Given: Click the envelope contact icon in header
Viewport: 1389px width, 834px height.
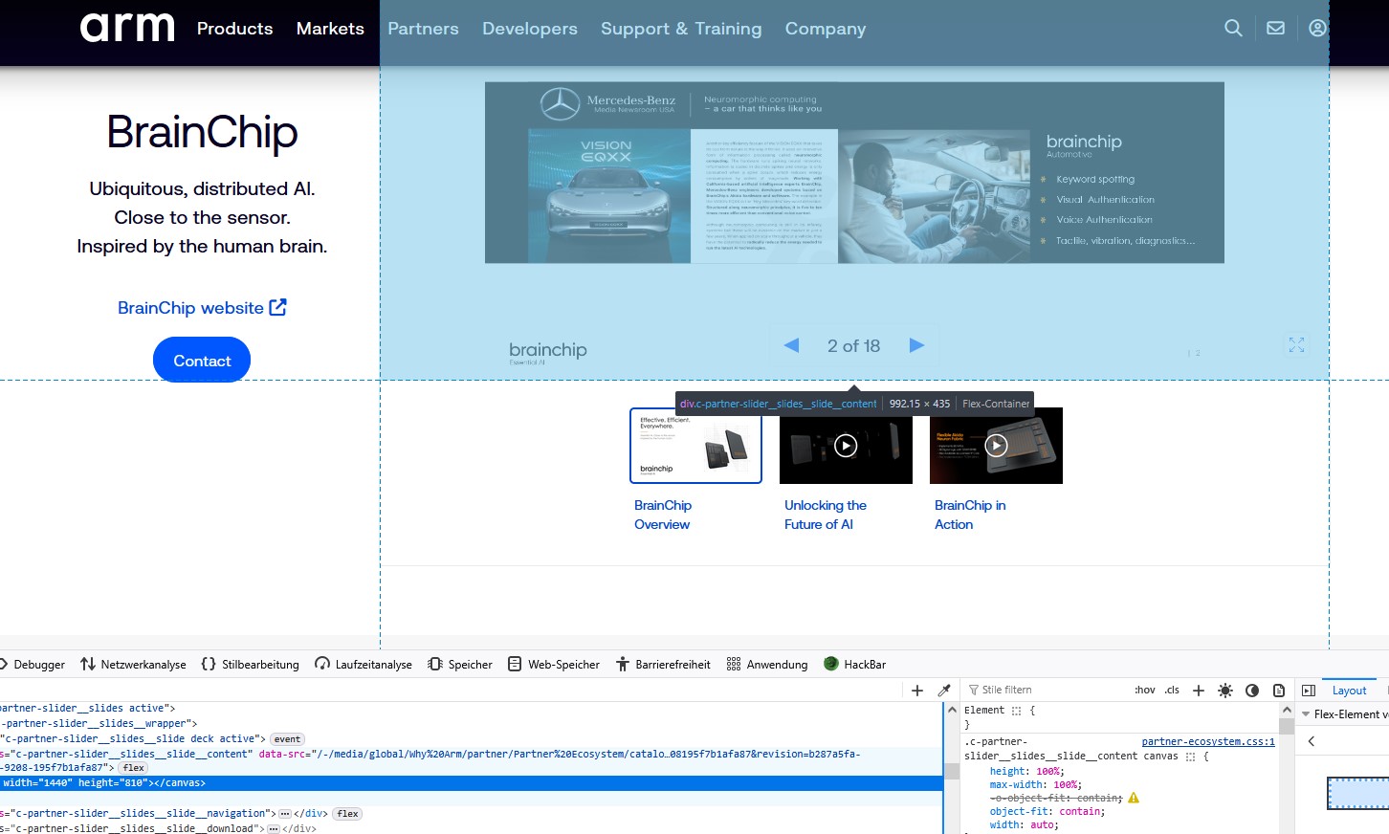Looking at the screenshot, I should click(x=1276, y=29).
